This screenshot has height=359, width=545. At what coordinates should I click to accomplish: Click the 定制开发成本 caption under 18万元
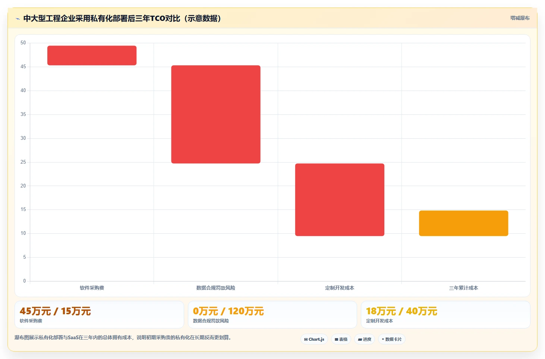pyautogui.click(x=379, y=321)
